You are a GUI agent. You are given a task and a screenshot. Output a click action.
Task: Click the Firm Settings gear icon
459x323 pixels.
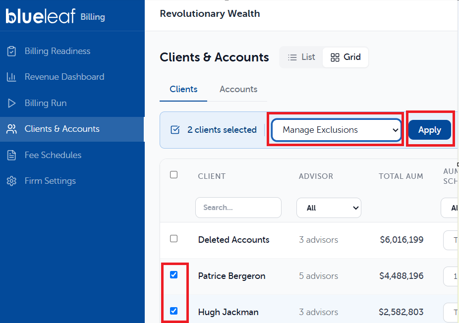(x=11, y=181)
